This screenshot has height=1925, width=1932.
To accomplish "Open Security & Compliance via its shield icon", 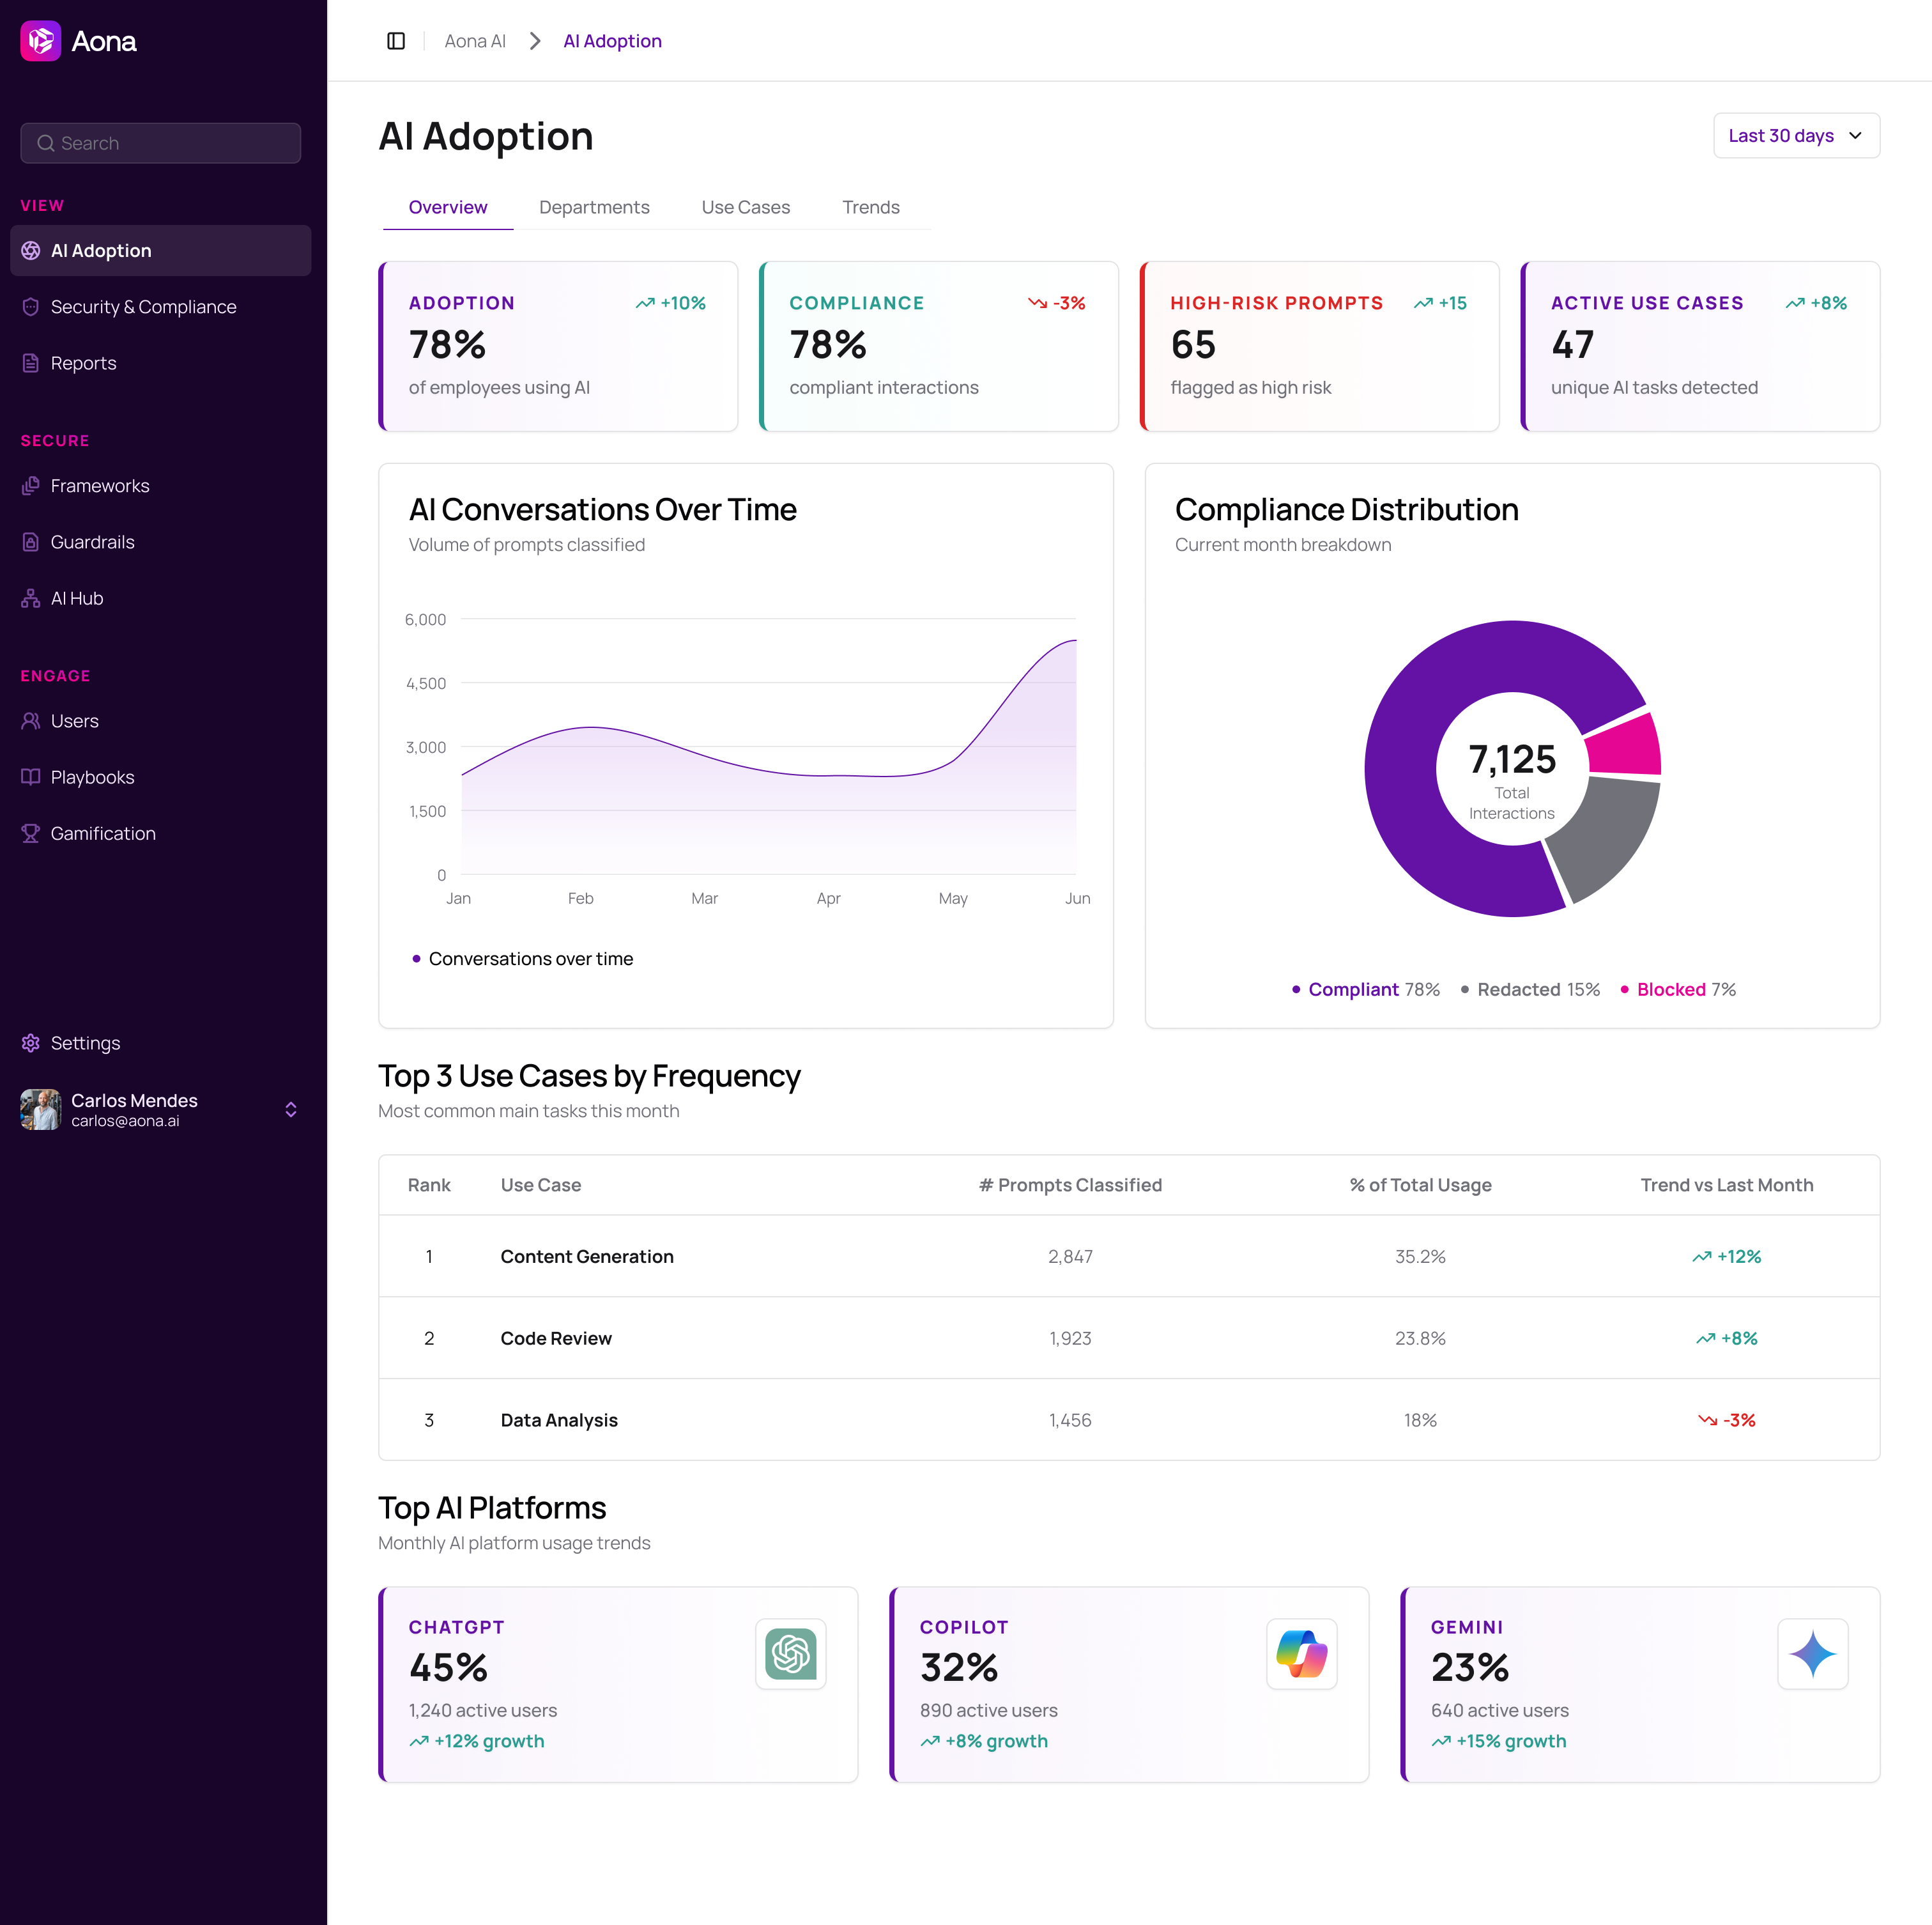I will pos(30,306).
